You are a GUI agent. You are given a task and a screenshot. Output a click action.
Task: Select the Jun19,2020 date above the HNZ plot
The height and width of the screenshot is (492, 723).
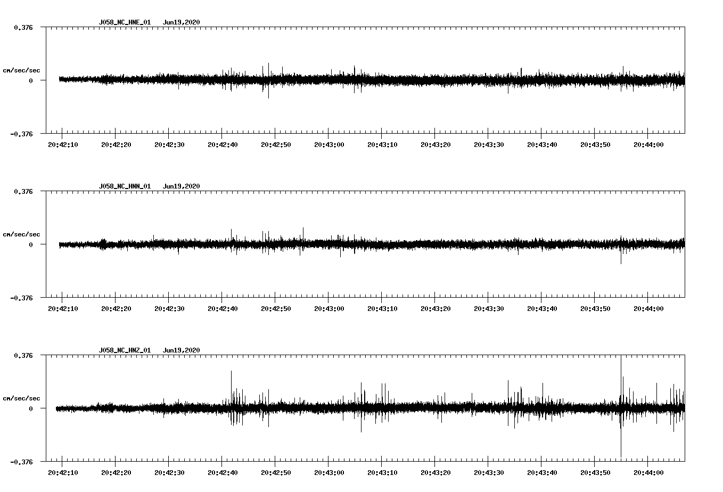pos(181,350)
